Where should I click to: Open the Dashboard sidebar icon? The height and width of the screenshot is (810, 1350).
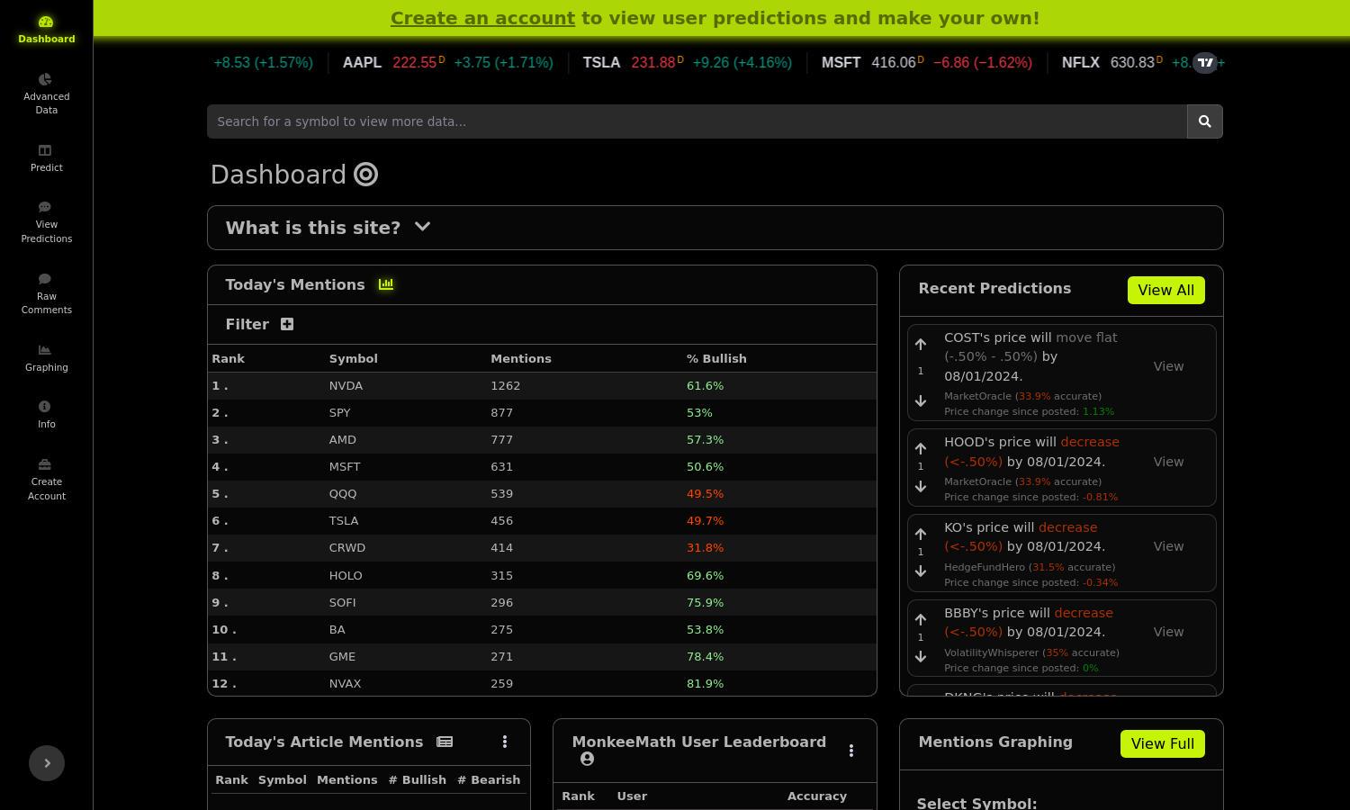[46, 29]
